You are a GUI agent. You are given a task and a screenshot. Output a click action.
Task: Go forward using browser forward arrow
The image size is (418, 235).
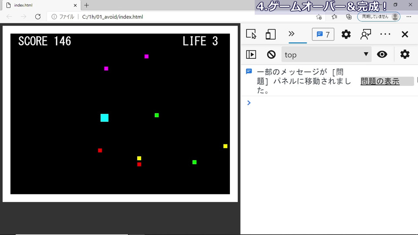[x=24, y=17]
